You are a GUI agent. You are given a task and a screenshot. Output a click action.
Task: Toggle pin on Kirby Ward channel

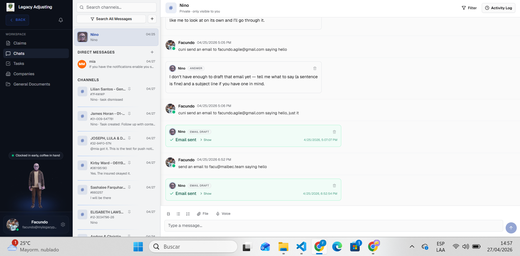pyautogui.click(x=129, y=163)
